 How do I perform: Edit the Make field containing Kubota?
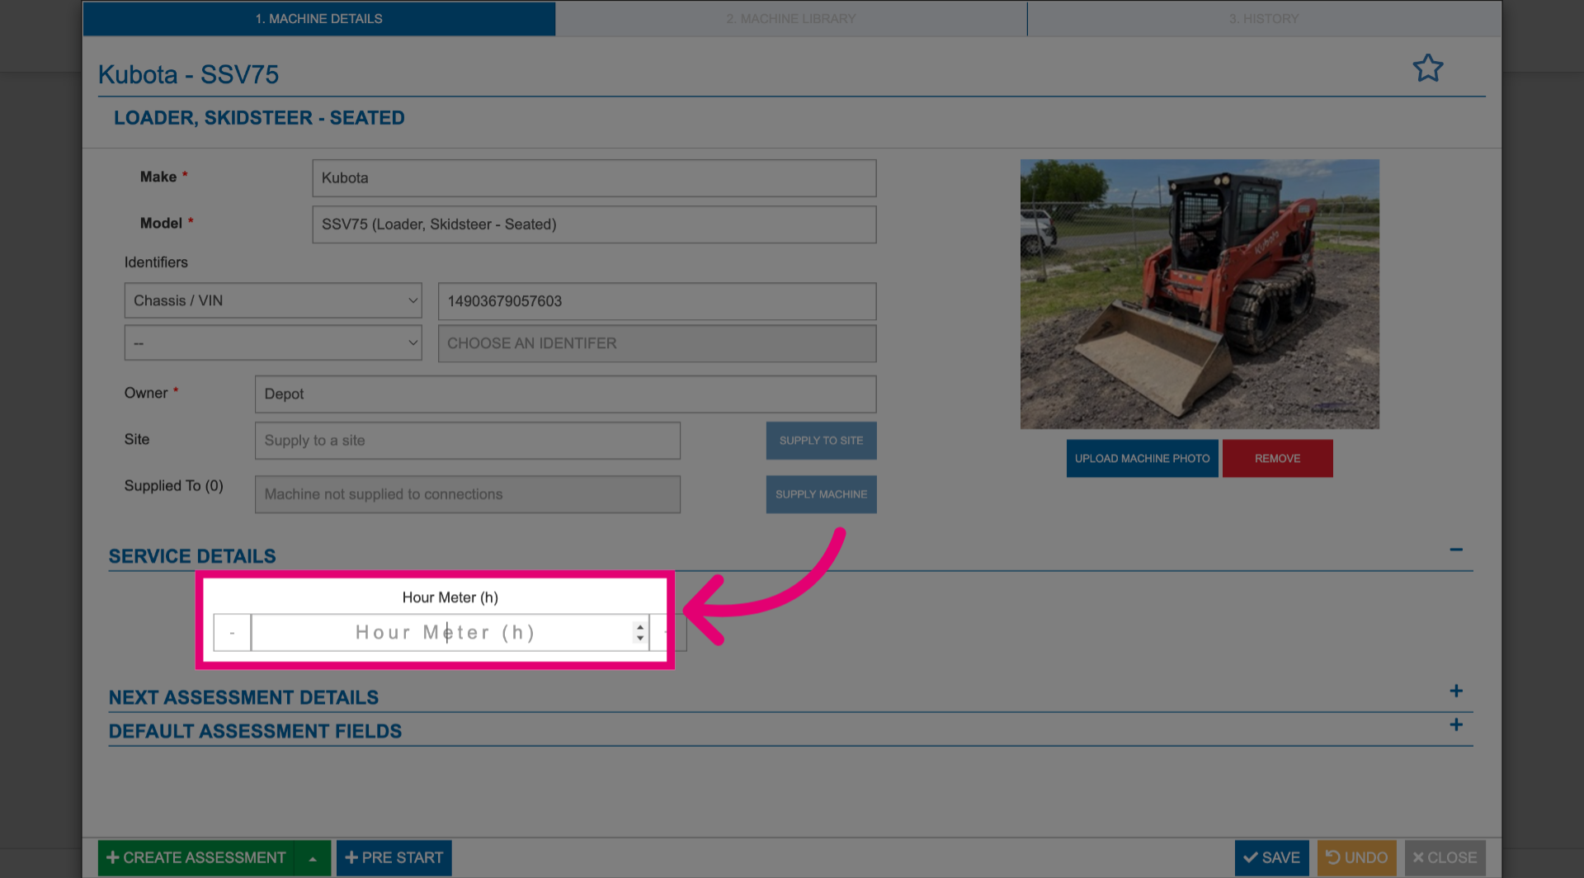[594, 178]
